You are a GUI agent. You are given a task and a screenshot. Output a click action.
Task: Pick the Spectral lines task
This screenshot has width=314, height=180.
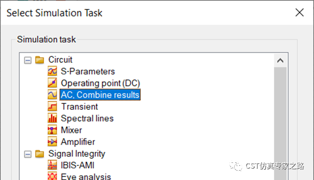coord(87,118)
